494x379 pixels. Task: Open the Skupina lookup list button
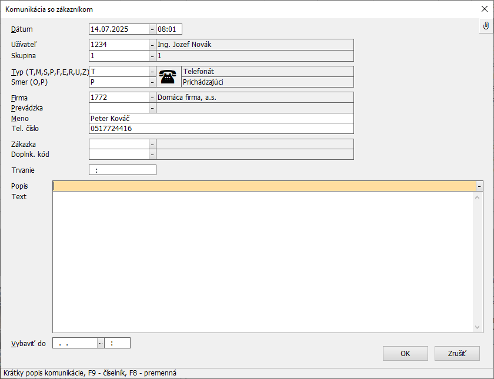pyautogui.click(x=152, y=56)
